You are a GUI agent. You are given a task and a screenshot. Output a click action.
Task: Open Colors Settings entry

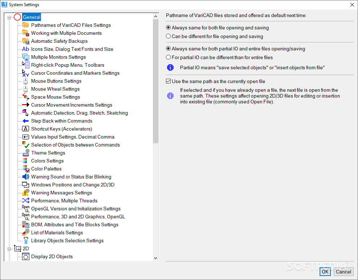pos(47,161)
